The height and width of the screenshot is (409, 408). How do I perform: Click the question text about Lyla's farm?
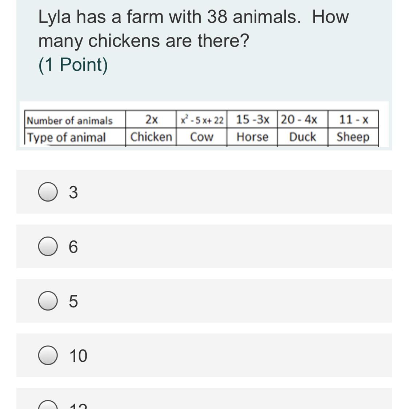click(x=193, y=28)
